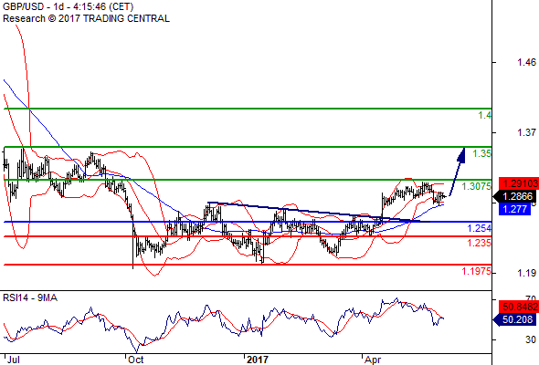Click the dark blue upward forecast arrow
This screenshot has width=539, height=365.
coord(458,172)
